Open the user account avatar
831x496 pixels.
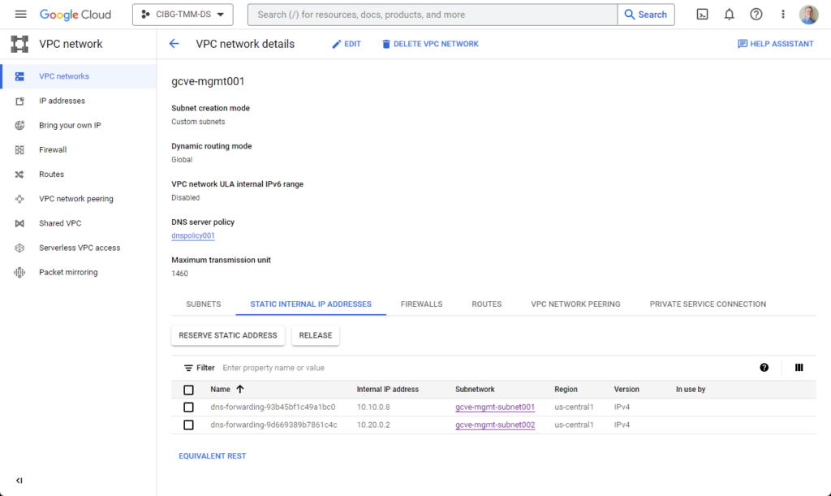(809, 15)
